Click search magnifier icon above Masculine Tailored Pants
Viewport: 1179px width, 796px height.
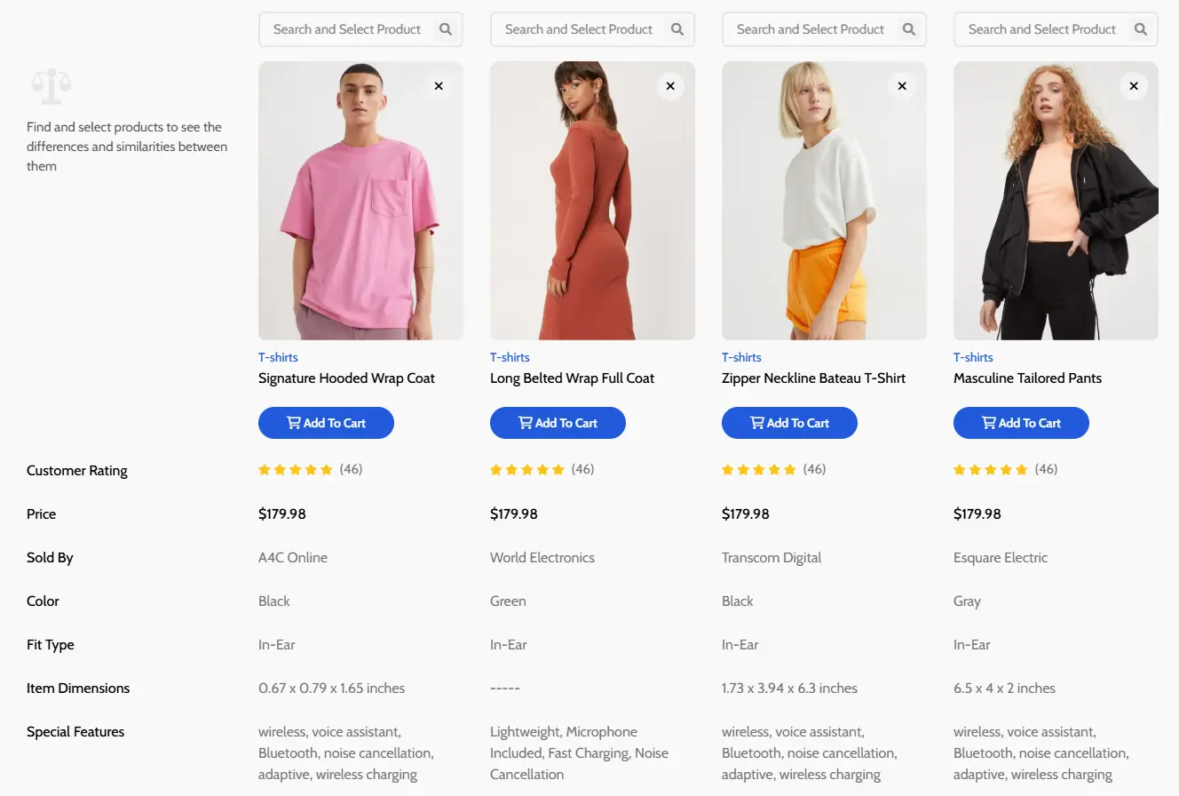(x=1141, y=29)
